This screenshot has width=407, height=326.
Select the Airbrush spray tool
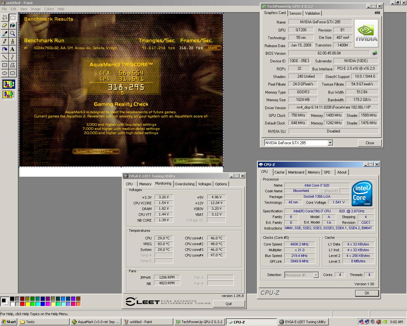tap(5, 49)
